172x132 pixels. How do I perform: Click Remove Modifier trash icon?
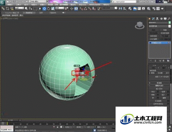pyautogui.click(x=163, y=61)
